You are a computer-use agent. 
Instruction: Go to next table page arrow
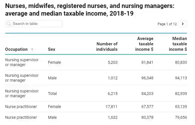pyautogui.click(x=183, y=24)
